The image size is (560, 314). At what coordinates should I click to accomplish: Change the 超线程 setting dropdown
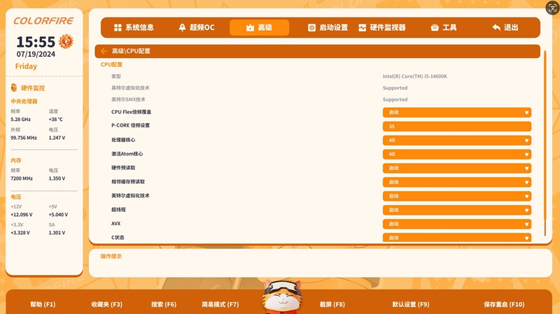456,210
